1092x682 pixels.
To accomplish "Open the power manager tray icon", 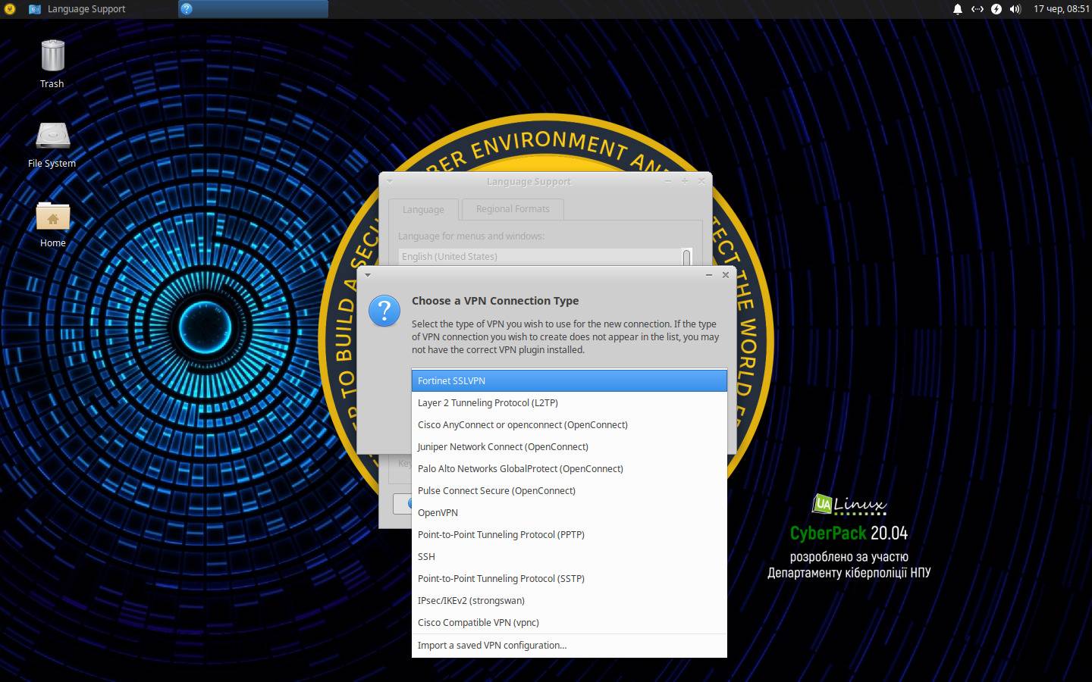I will point(996,9).
